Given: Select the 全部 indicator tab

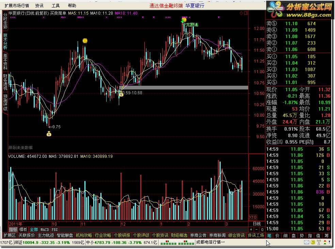Looking at the screenshot, I should point(34,230).
